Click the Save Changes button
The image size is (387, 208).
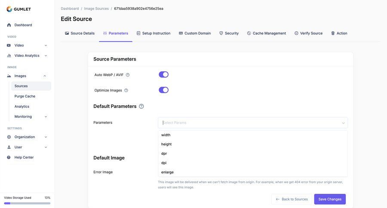pos(330,199)
